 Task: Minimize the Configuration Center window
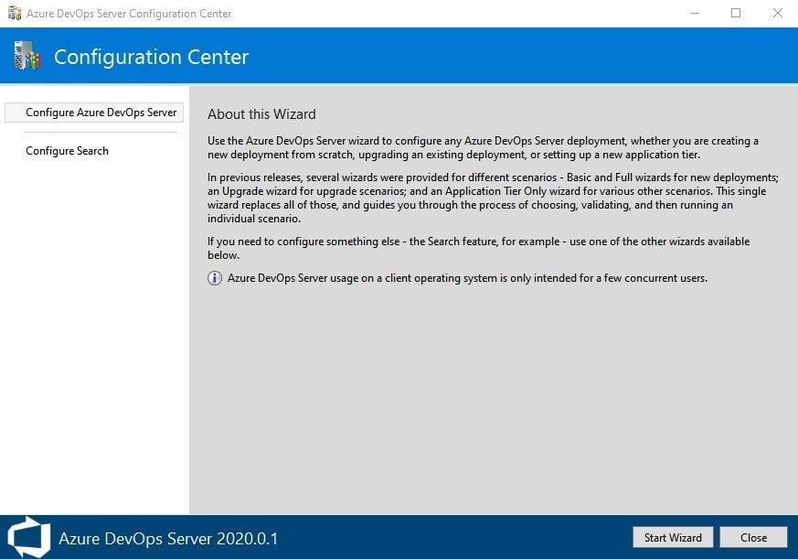[692, 14]
